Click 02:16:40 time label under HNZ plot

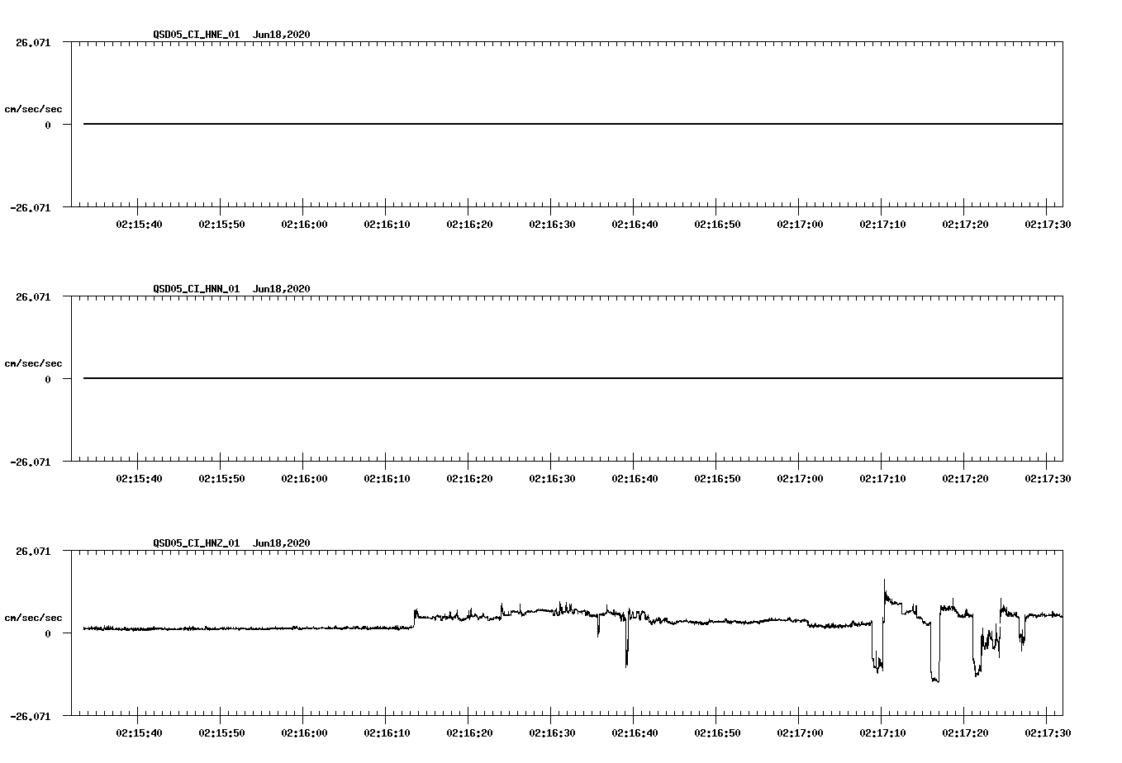635,733
